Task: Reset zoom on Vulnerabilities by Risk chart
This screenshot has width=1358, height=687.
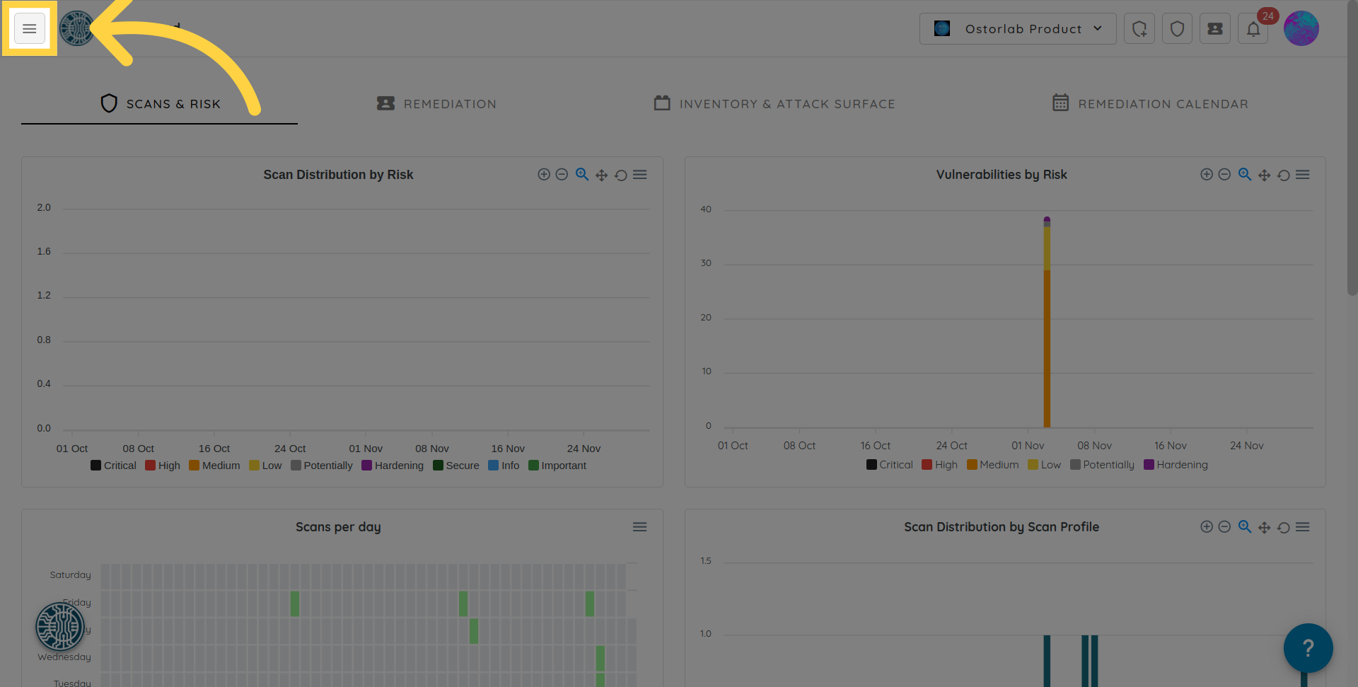Action: 1283,175
